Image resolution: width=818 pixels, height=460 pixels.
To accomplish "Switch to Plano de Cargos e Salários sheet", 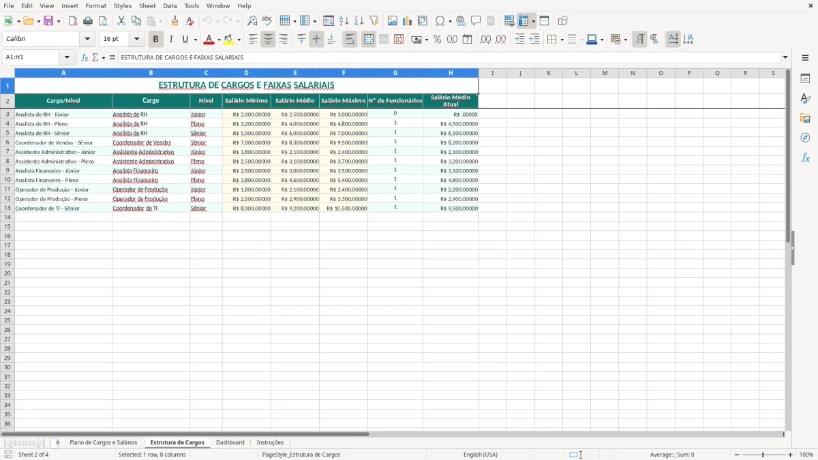I will coord(103,443).
